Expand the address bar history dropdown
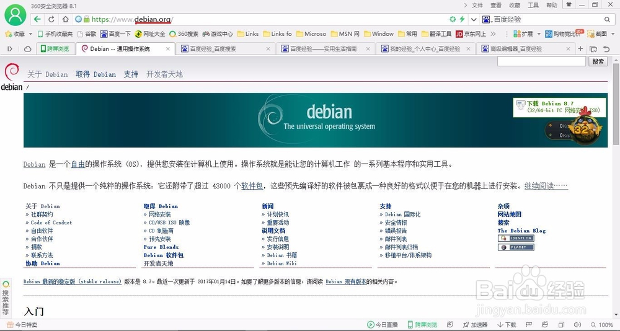The image size is (620, 331). (x=474, y=19)
